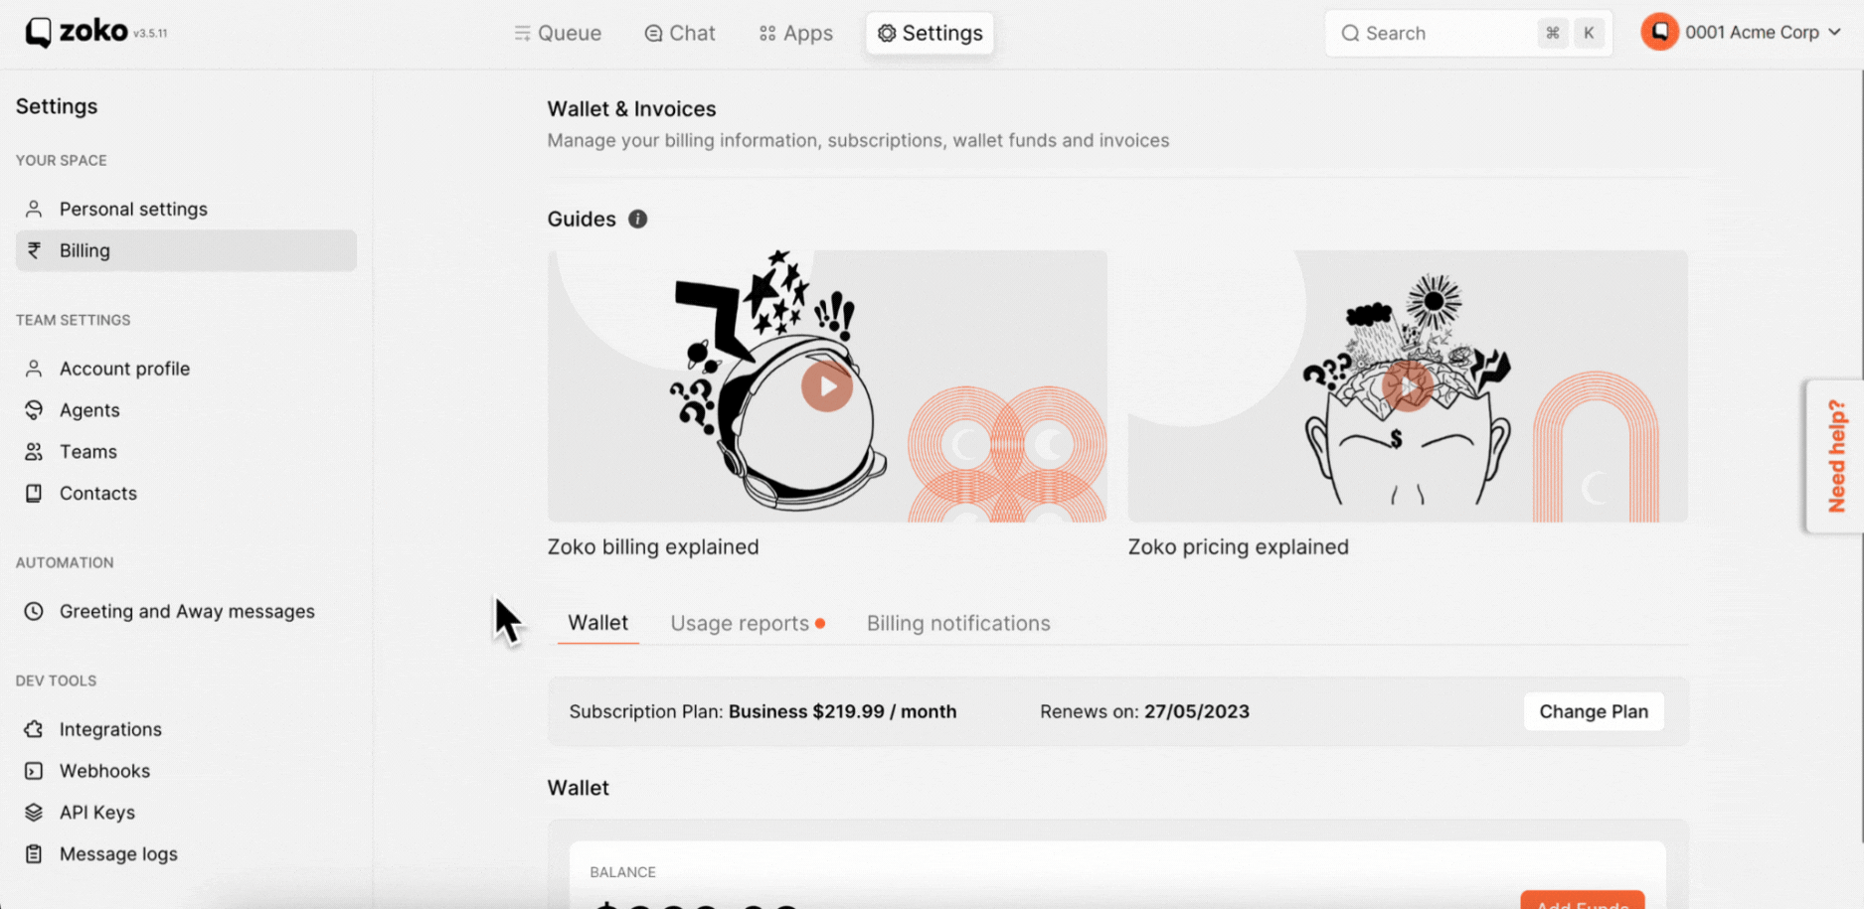Click the renewal date 27/05/2023

[1197, 711]
